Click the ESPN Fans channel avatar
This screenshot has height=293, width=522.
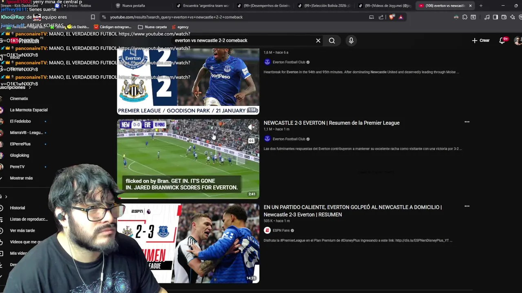point(267,230)
